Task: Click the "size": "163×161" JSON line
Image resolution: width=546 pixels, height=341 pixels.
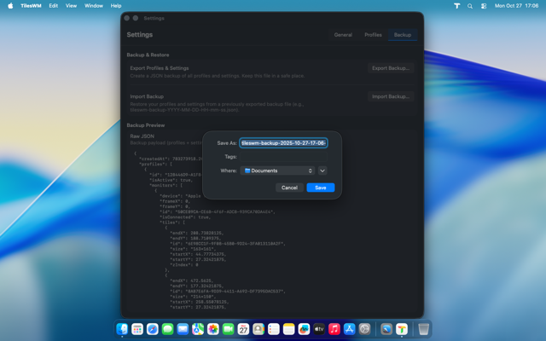Action: [x=193, y=249]
